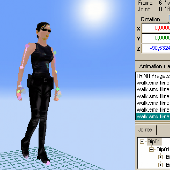Select the highlighted walk.smd time entry
170x170 pixels.
click(x=153, y=117)
